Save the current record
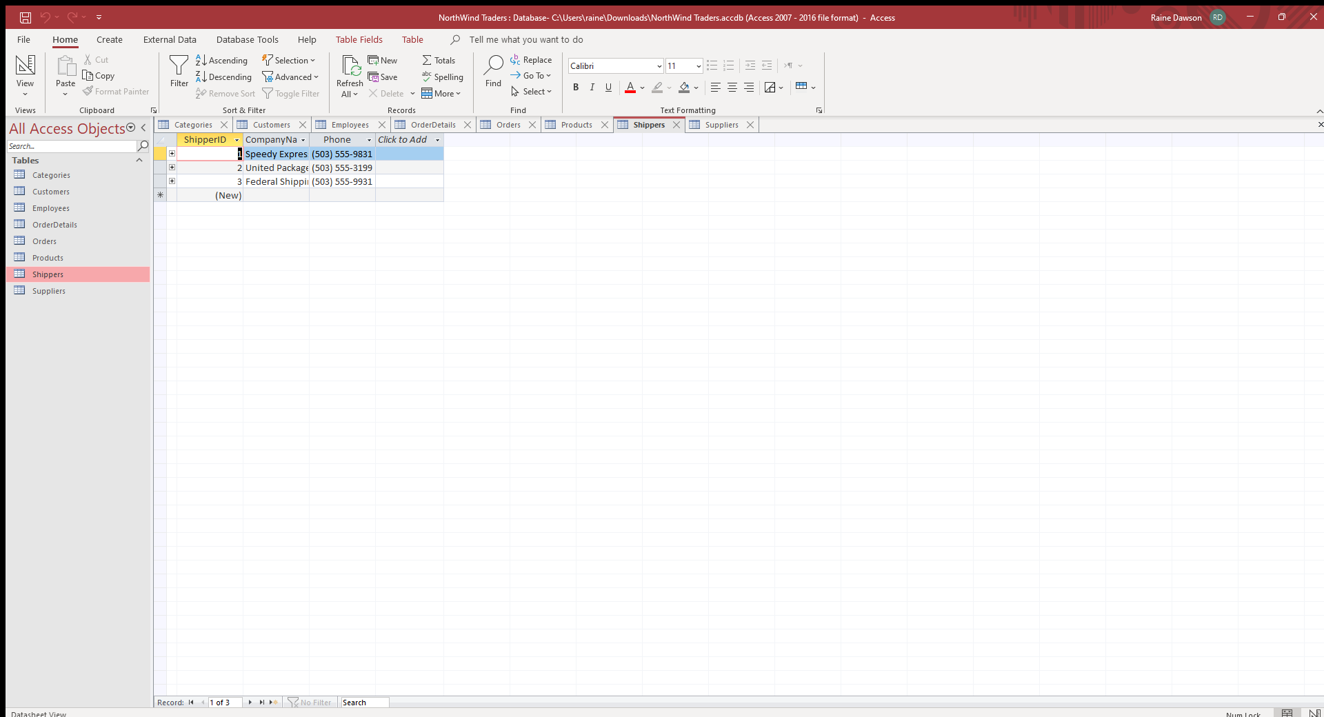The height and width of the screenshot is (717, 1324). pyautogui.click(x=383, y=77)
